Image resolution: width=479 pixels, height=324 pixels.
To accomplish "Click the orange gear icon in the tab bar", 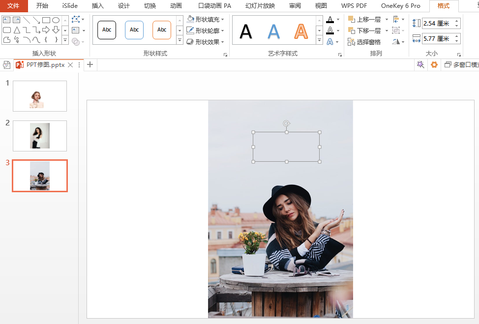I will pos(434,65).
